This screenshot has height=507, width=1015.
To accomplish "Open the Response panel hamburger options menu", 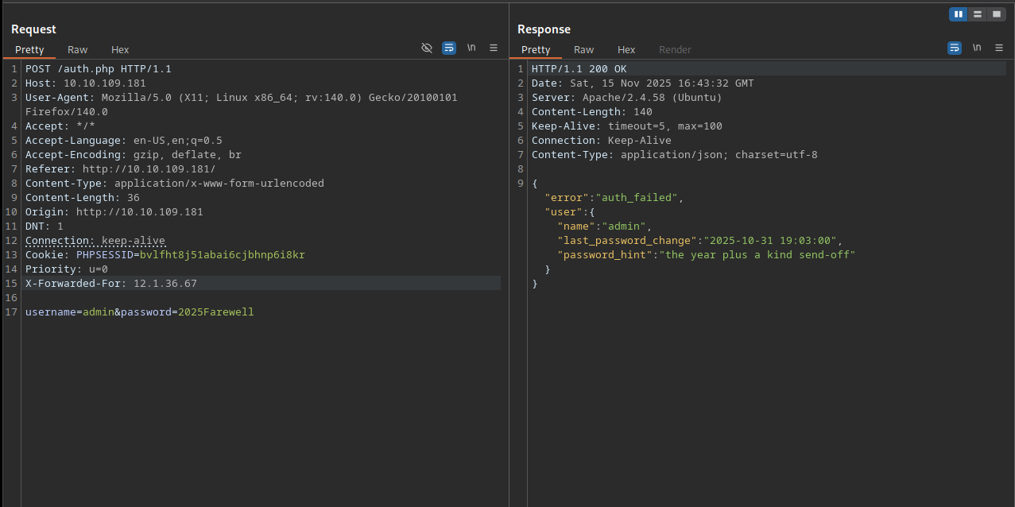I will [999, 48].
